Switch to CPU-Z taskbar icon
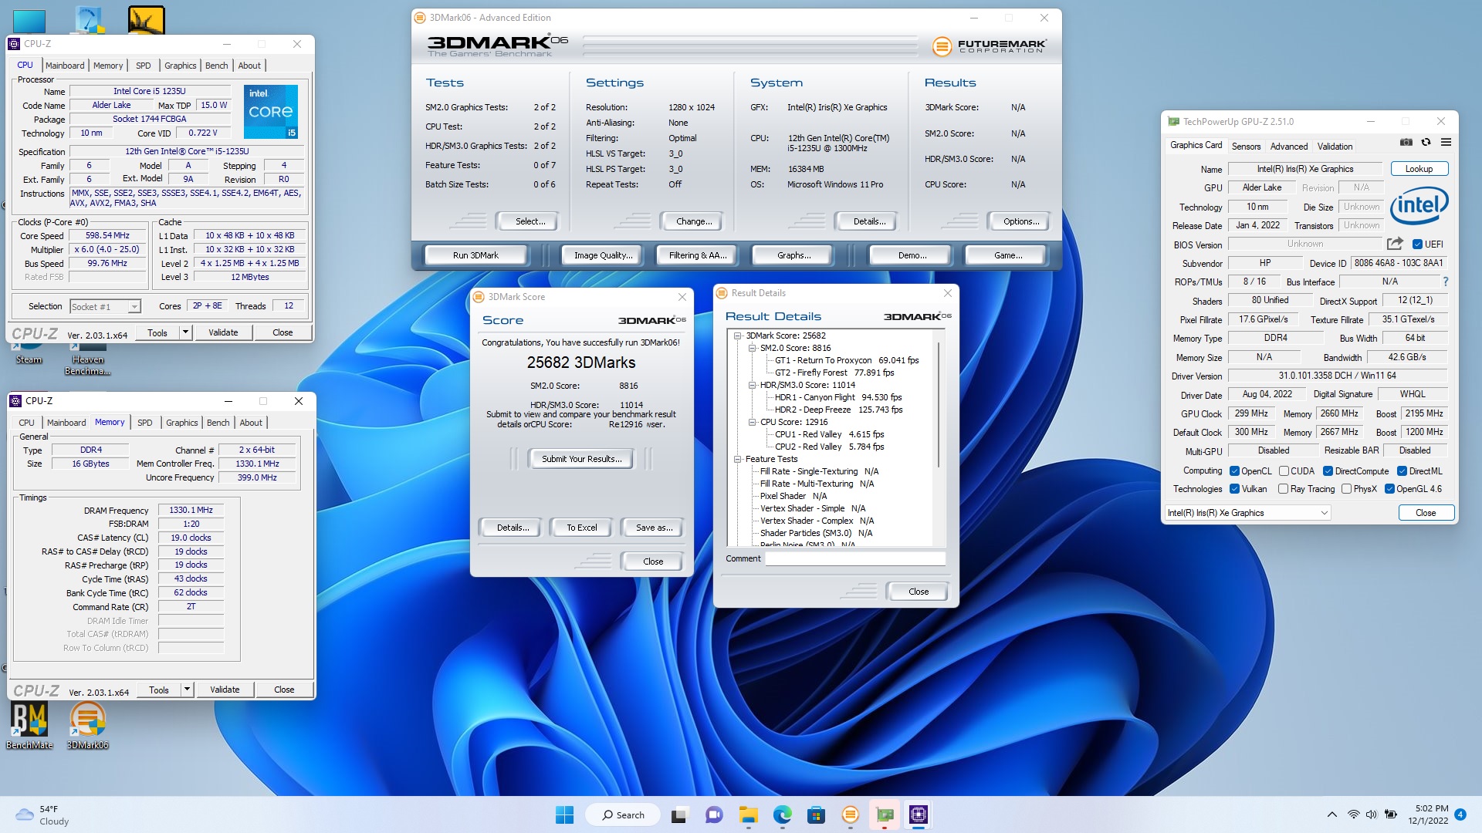Image resolution: width=1482 pixels, height=833 pixels. (918, 814)
